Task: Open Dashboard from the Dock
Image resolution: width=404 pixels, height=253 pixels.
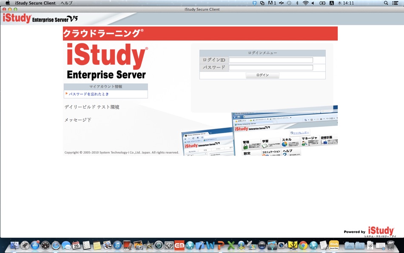Action: pos(46,245)
